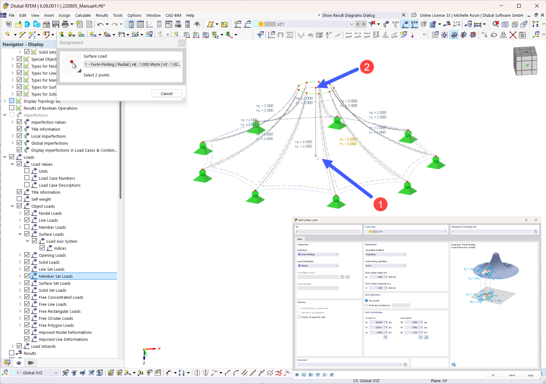The image size is (546, 384).
Task: Enable the Member Loads checkbox
Action: (x=27, y=227)
